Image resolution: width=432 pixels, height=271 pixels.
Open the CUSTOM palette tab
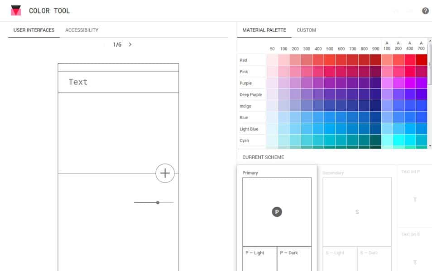[306, 30]
